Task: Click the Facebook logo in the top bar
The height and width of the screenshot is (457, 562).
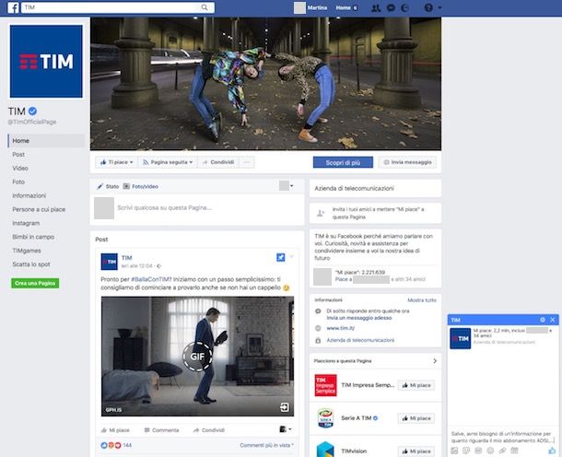Action: [x=13, y=7]
